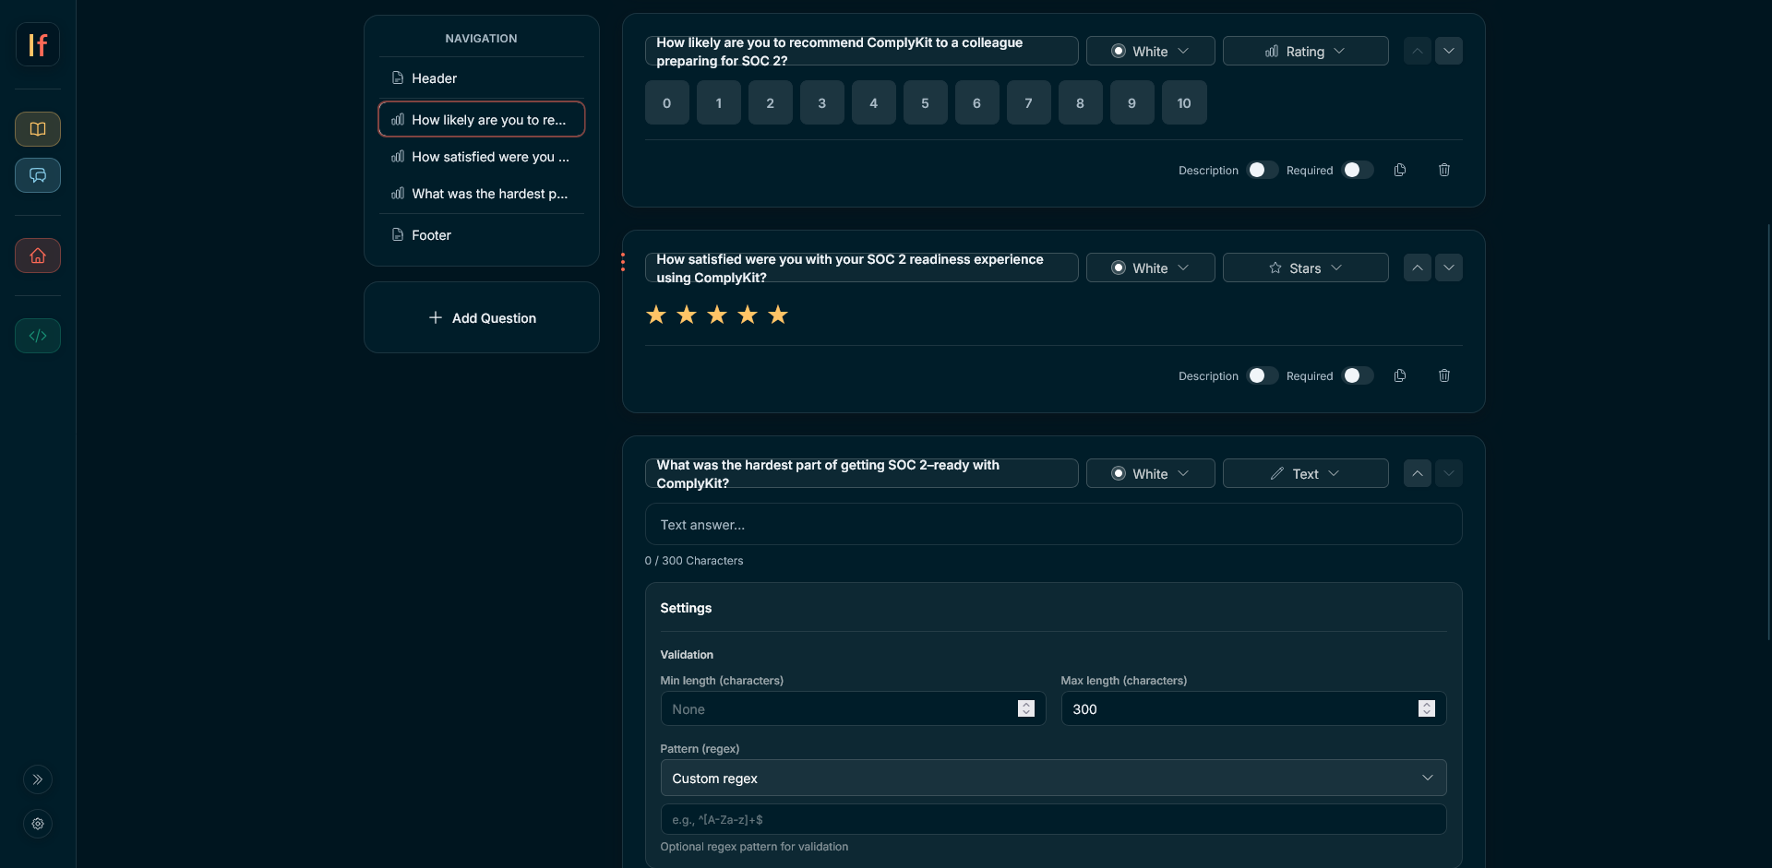Image resolution: width=1772 pixels, height=868 pixels.
Task: Select Header in the navigation panel
Action: tap(434, 78)
